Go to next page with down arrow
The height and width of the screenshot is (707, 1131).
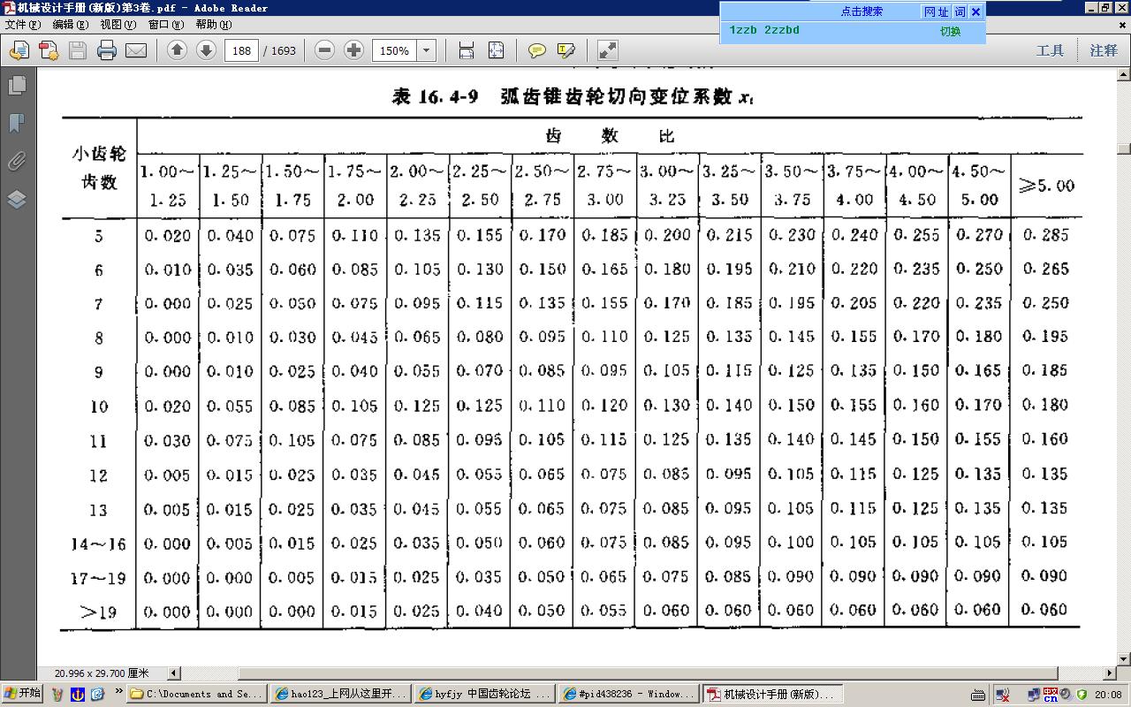pyautogui.click(x=206, y=50)
